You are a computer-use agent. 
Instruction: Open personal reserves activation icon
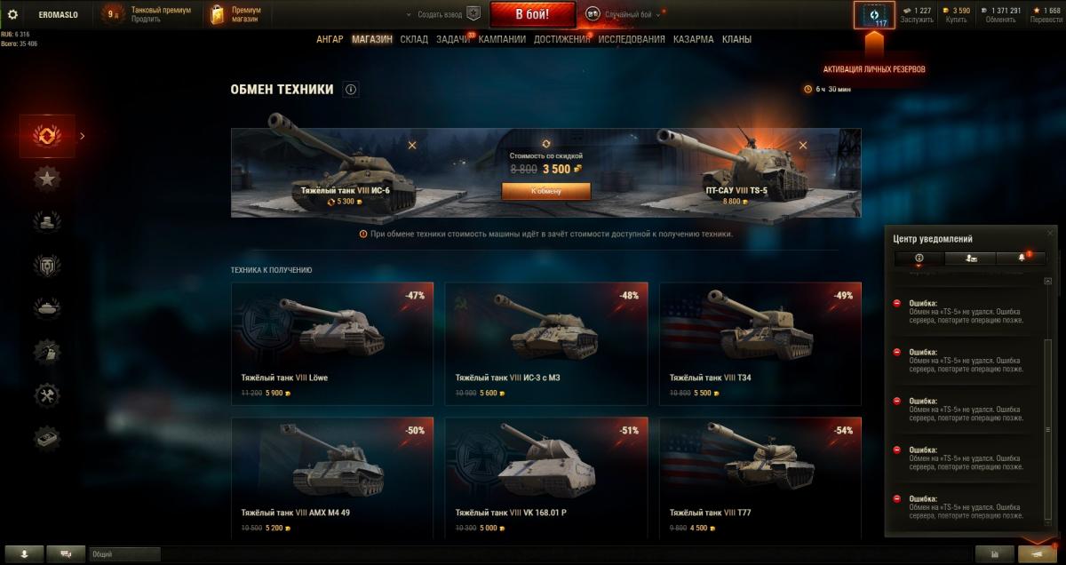(x=874, y=15)
